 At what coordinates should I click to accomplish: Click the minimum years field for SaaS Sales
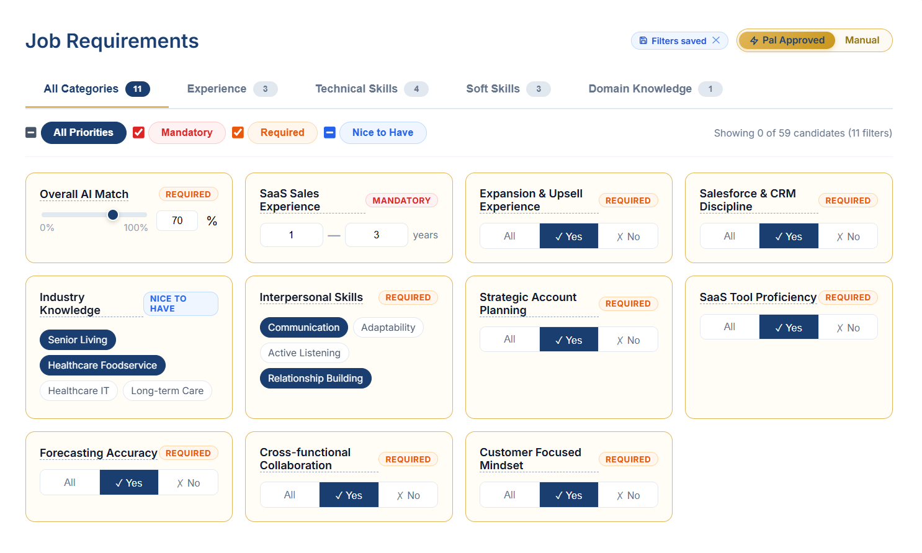[291, 235]
